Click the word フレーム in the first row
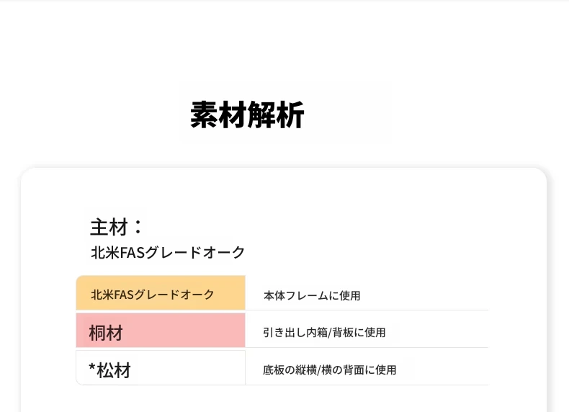Viewport: 569px width, 412px height. click(x=307, y=296)
